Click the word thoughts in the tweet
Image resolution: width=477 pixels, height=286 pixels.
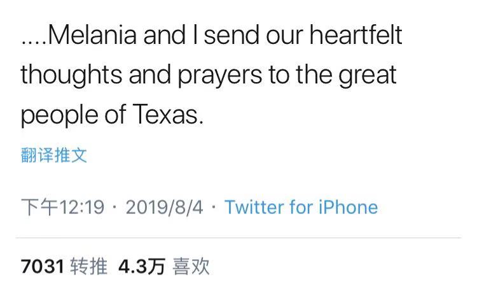coord(71,75)
